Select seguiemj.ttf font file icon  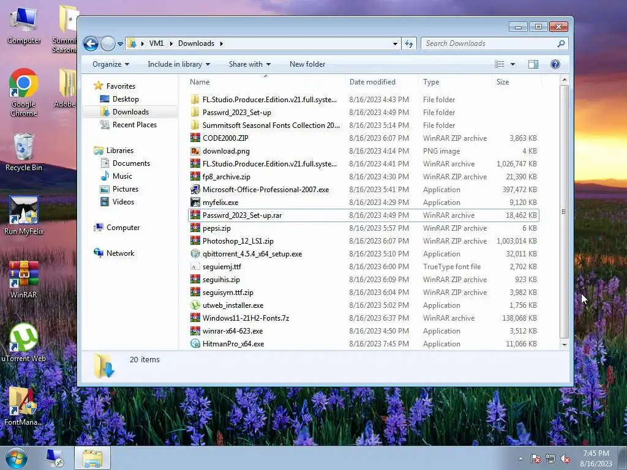[195, 267]
